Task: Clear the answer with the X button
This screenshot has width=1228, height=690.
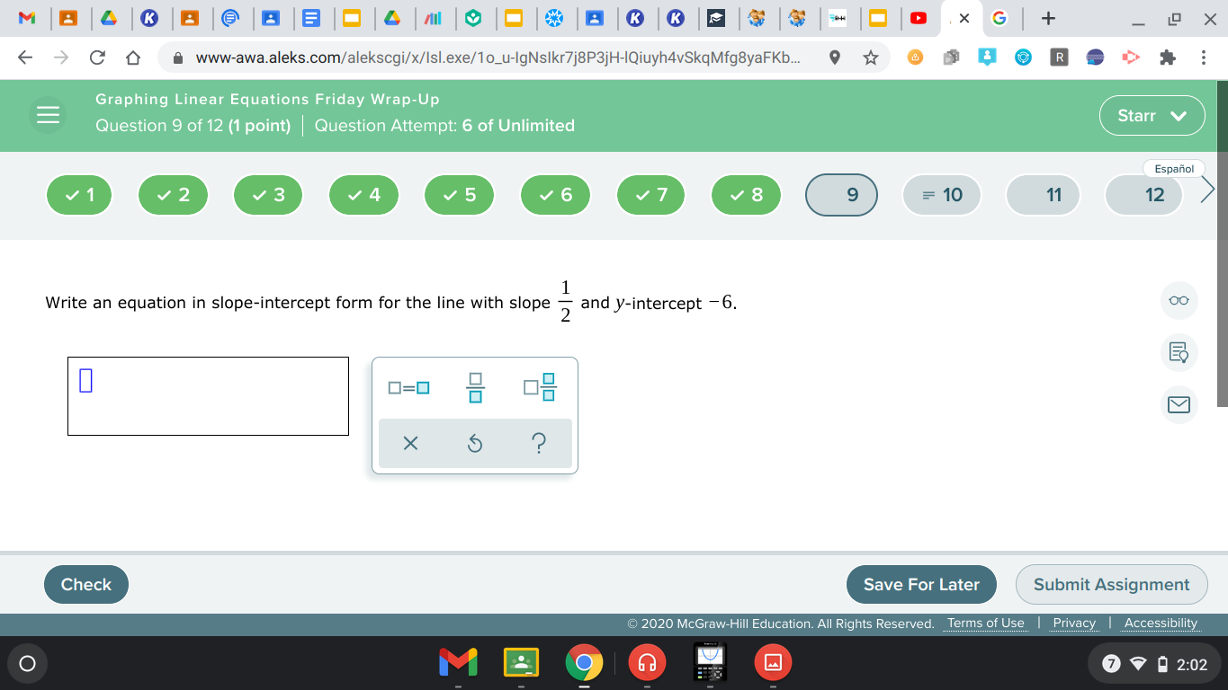Action: pos(410,443)
